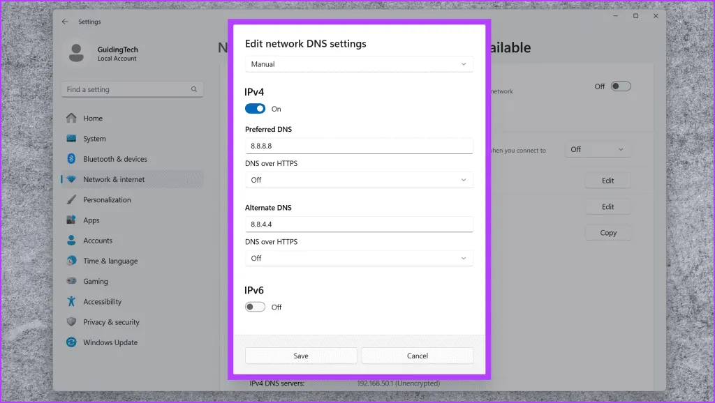The height and width of the screenshot is (403, 715).
Task: Click the Gaming controller icon
Action: click(71, 282)
